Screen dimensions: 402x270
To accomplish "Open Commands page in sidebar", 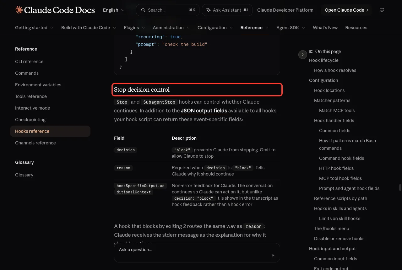I will click(27, 73).
